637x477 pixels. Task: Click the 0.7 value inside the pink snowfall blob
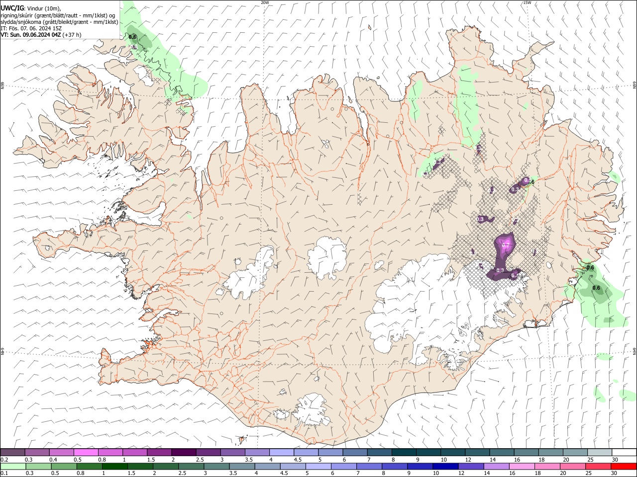click(506, 245)
